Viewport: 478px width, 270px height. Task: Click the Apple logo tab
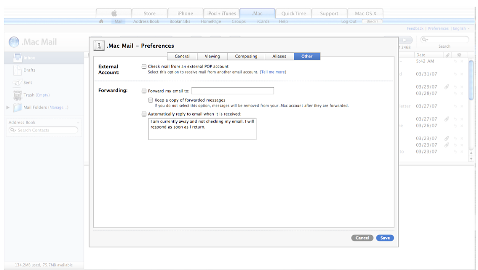pyautogui.click(x=114, y=13)
